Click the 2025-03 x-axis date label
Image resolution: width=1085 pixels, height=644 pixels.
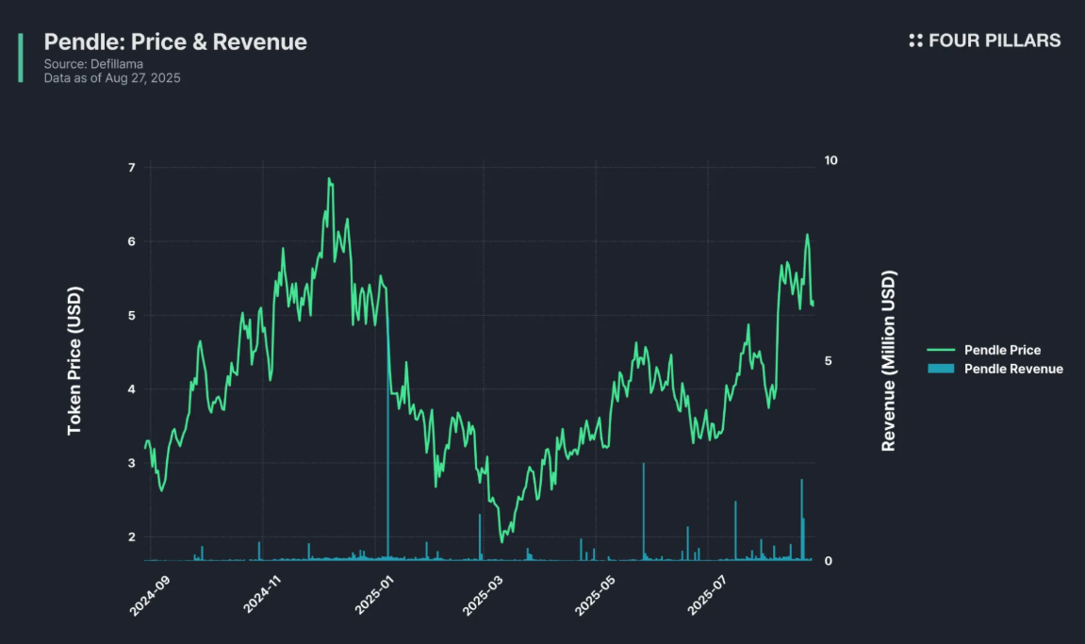pos(485,596)
